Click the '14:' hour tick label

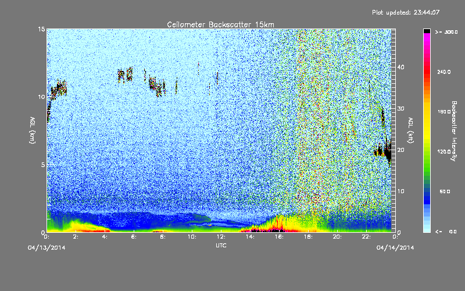(251, 237)
